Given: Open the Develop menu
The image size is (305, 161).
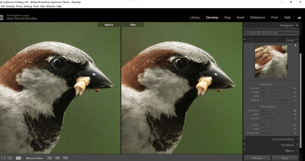Looking at the screenshot, I should [11, 6].
